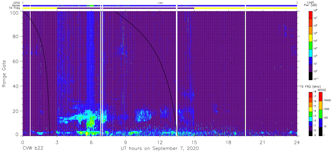Click the 80 tick on Range Gate axis
The image size is (334, 154).
(x=16, y=36)
